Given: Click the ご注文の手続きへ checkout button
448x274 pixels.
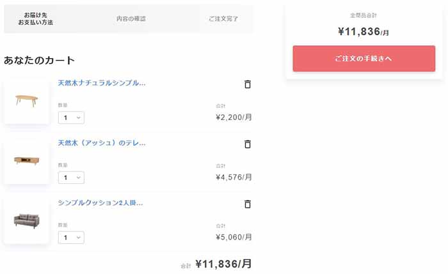Looking at the screenshot, I should coord(364,59).
